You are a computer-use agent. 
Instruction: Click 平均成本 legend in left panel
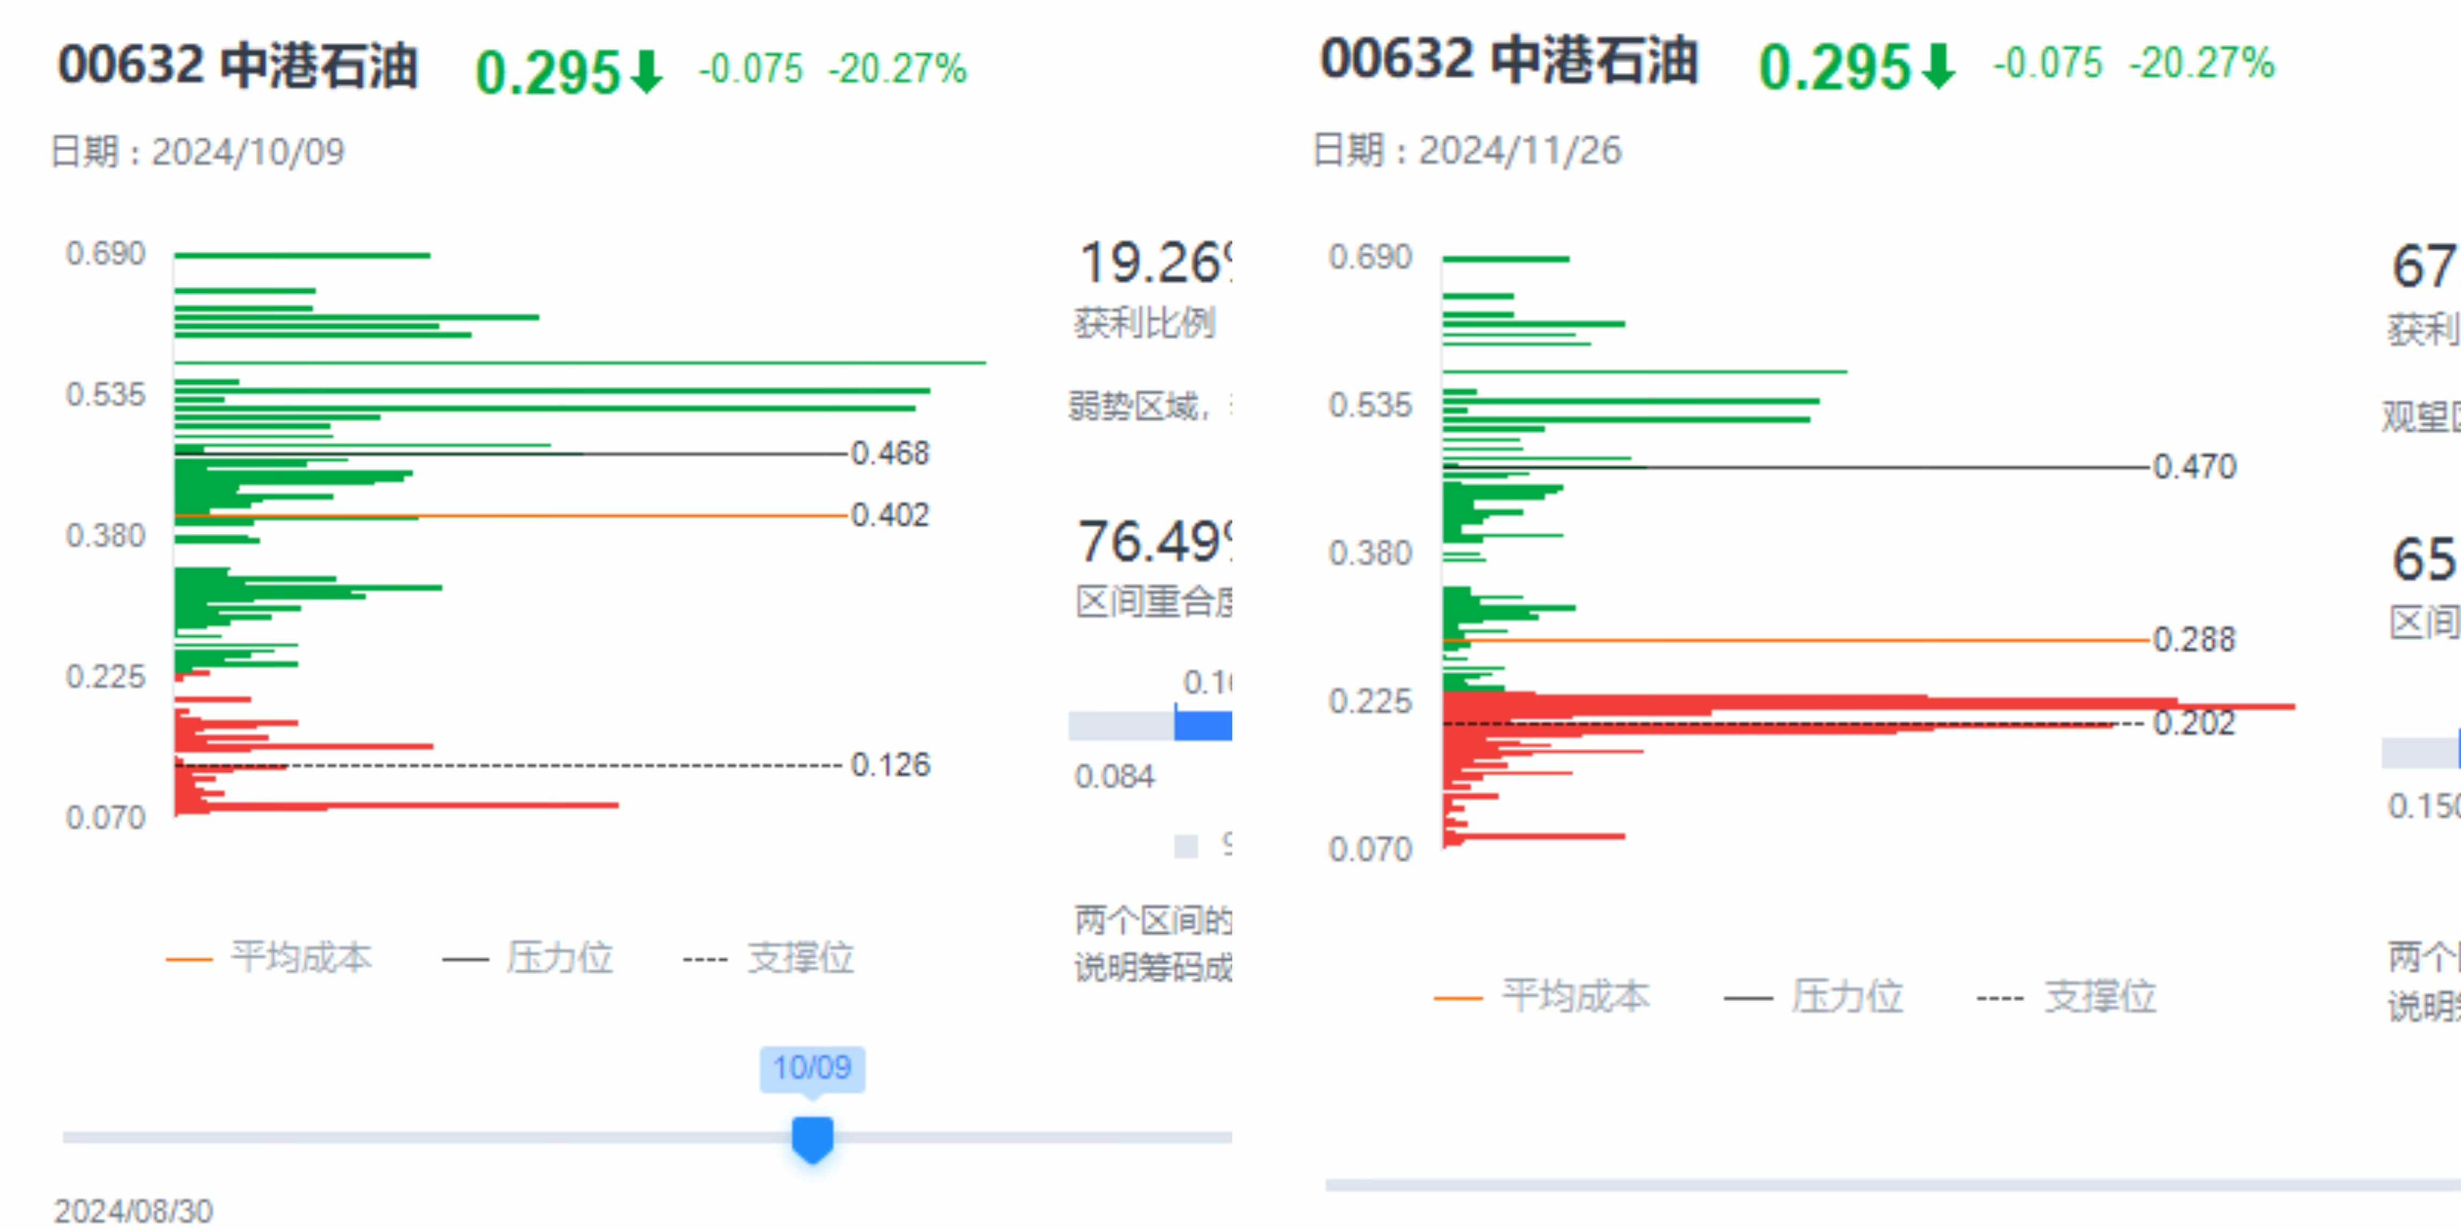coord(270,957)
